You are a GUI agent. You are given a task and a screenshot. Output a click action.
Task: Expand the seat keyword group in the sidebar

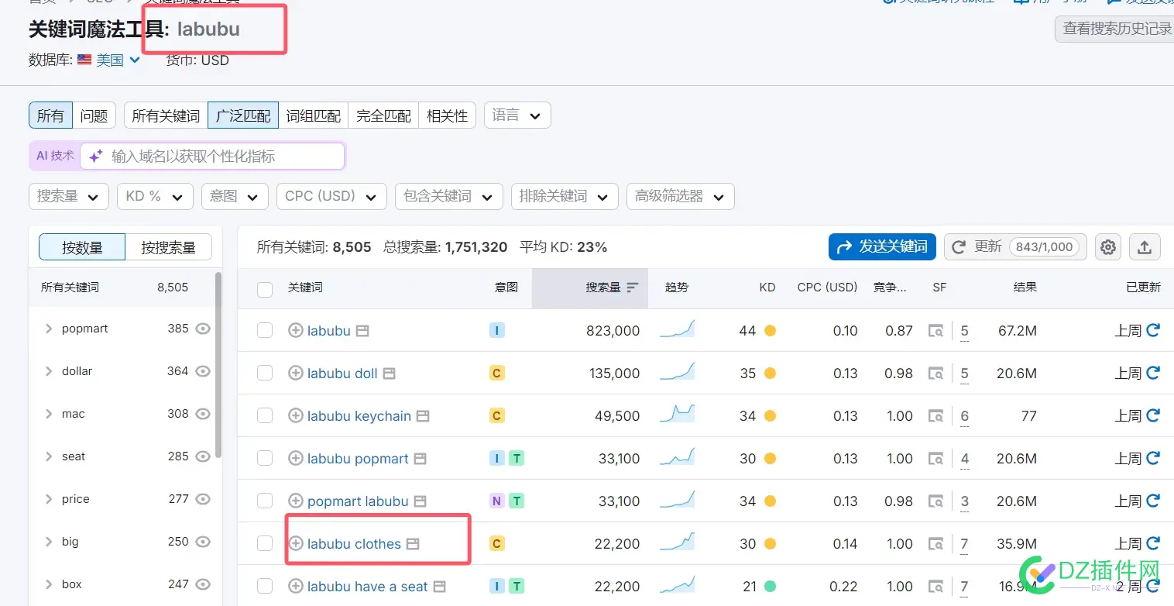coord(49,456)
